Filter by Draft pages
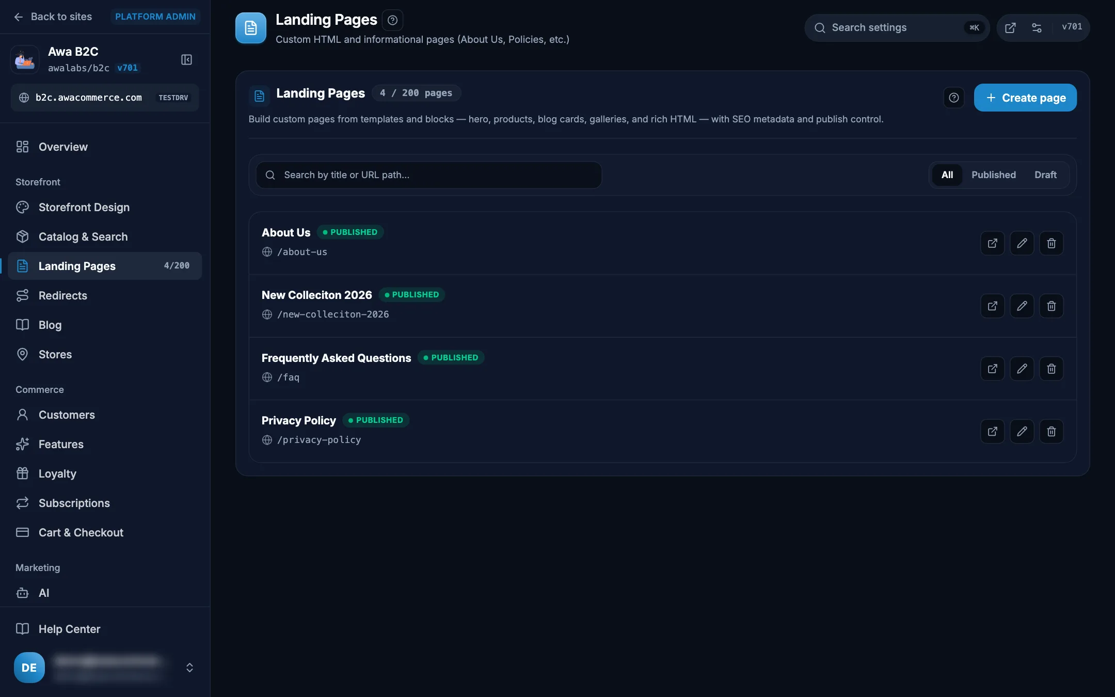 pos(1045,175)
